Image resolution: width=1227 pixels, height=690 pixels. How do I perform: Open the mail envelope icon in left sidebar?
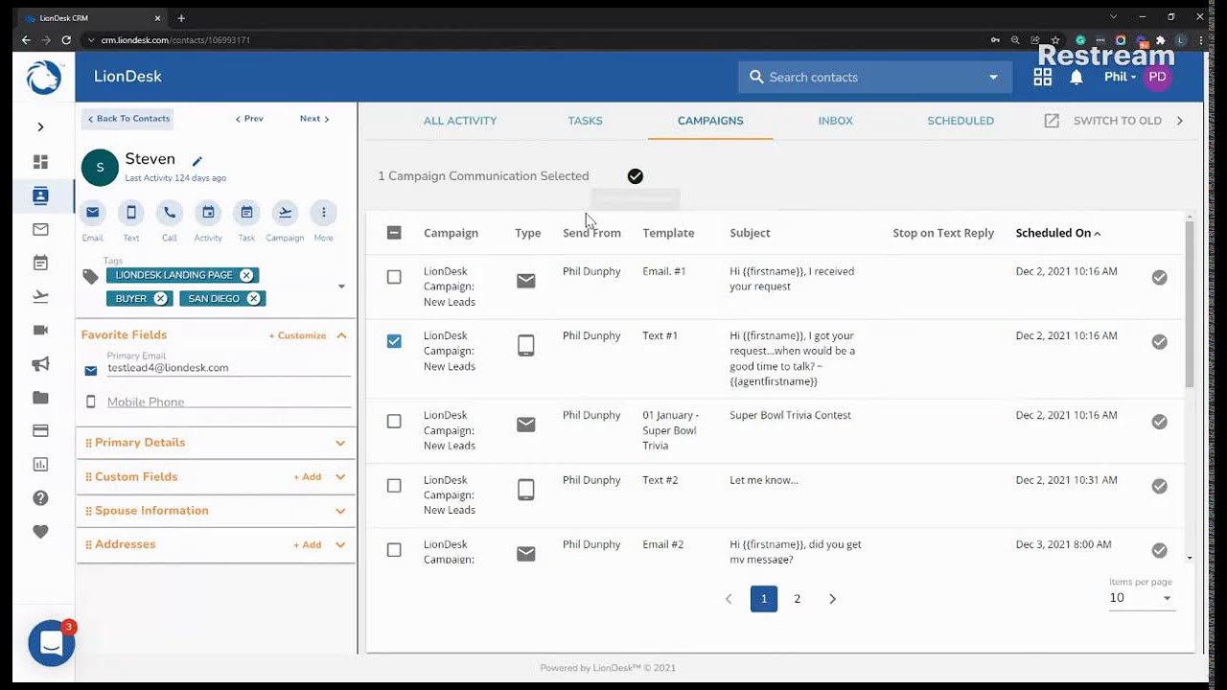40,230
